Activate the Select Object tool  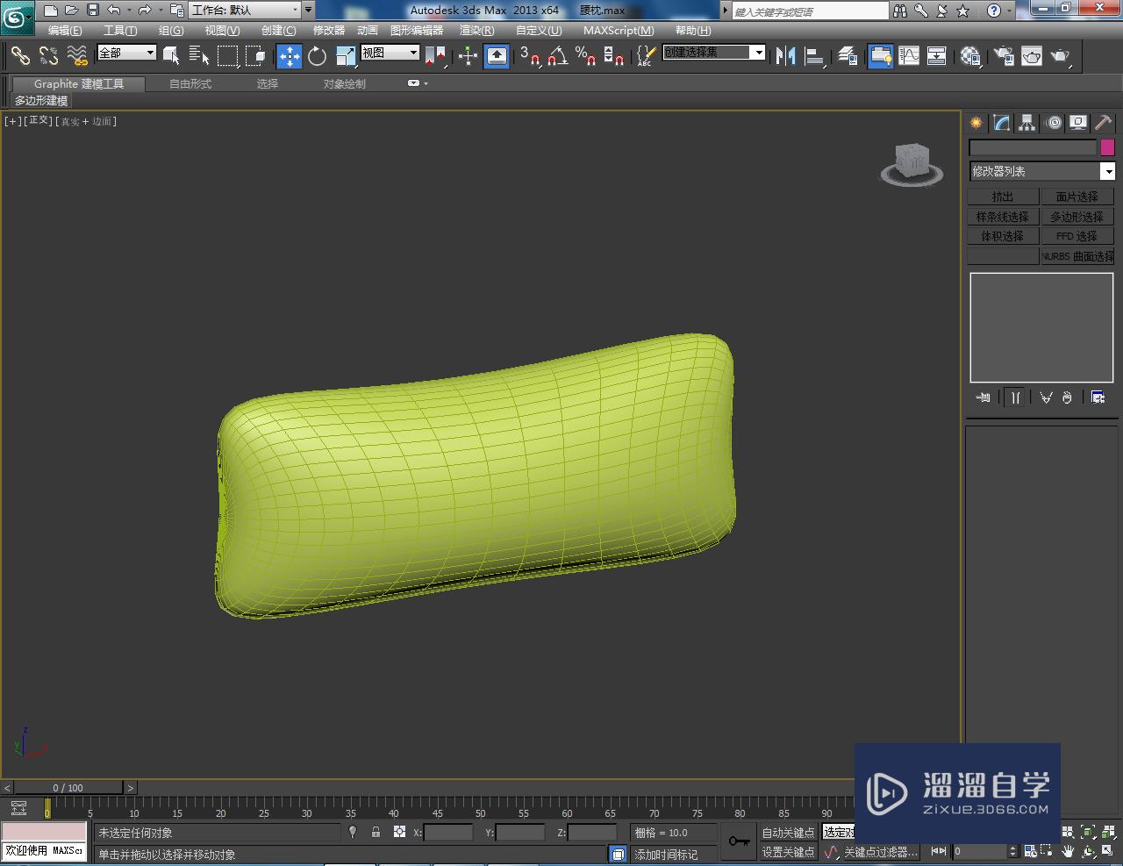pyautogui.click(x=171, y=56)
